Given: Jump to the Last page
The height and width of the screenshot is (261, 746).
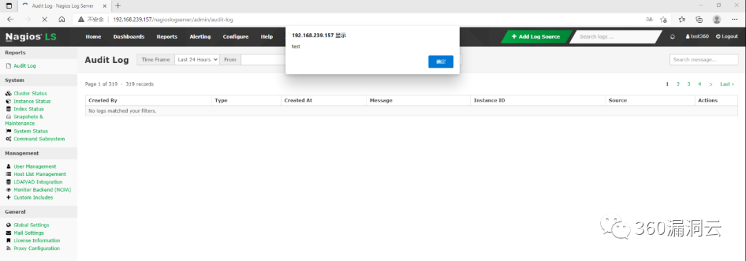Looking at the screenshot, I should click(727, 84).
